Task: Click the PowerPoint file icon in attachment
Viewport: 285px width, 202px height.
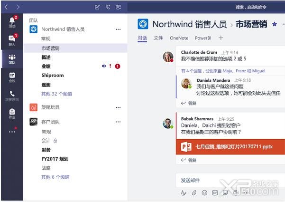Action: coord(186,147)
